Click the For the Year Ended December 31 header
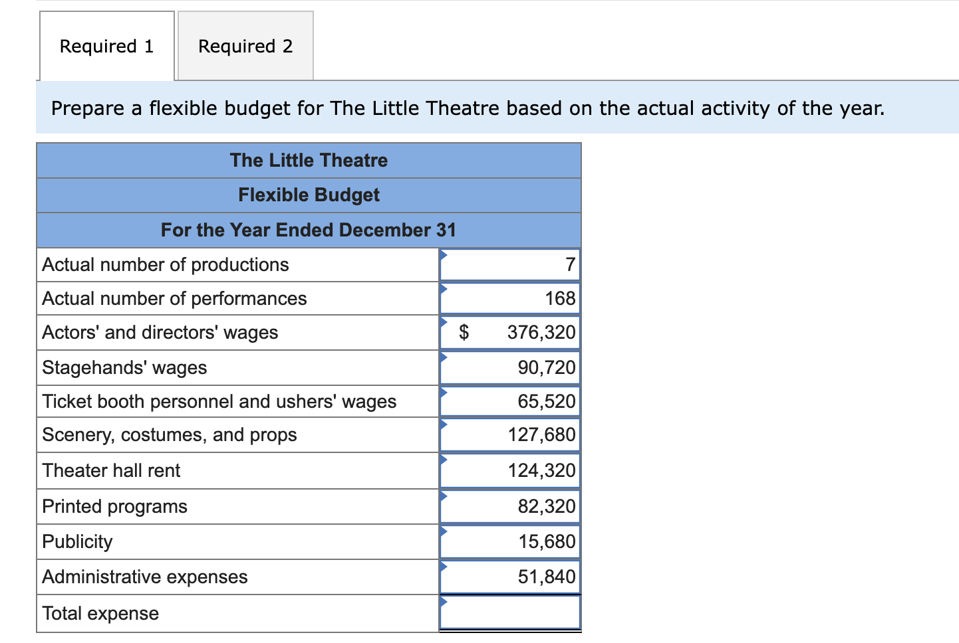 tap(308, 230)
